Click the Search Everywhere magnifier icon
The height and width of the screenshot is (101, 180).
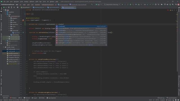click(x=176, y=4)
